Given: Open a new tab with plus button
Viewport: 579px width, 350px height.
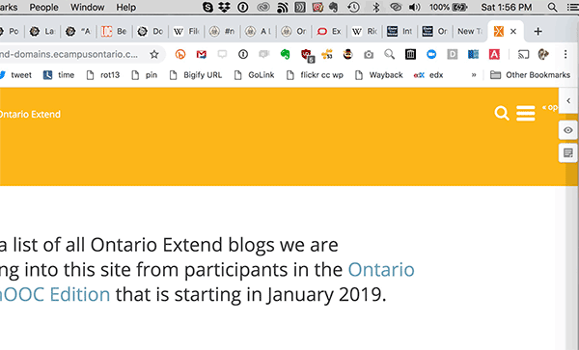Looking at the screenshot, I should (x=538, y=32).
